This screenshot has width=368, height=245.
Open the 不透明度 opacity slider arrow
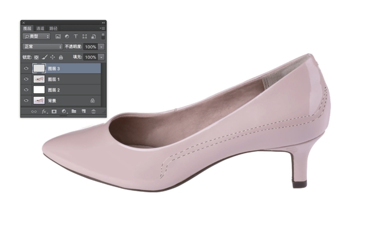point(101,47)
